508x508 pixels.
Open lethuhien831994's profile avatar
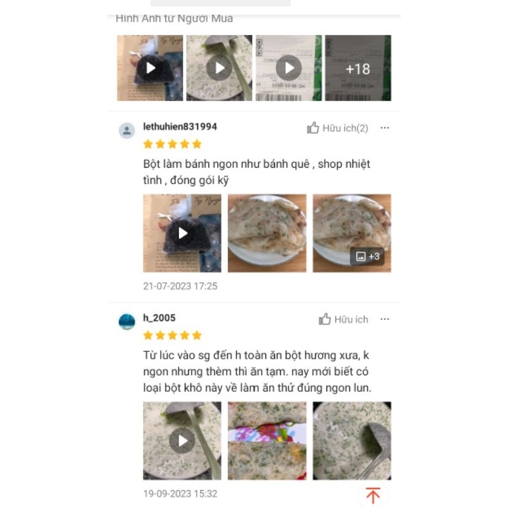coord(126,131)
